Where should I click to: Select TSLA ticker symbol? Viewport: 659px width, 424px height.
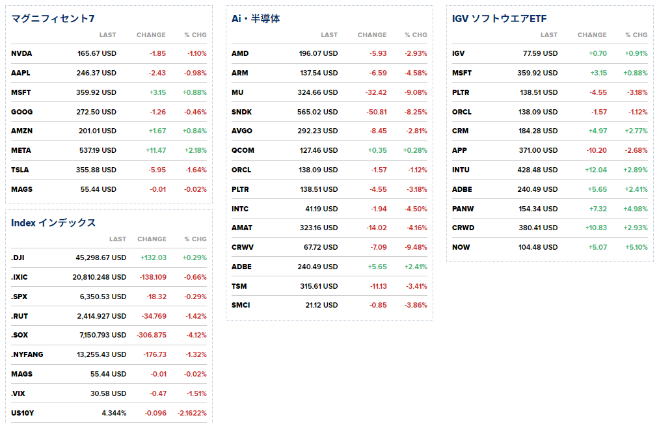[x=20, y=170]
